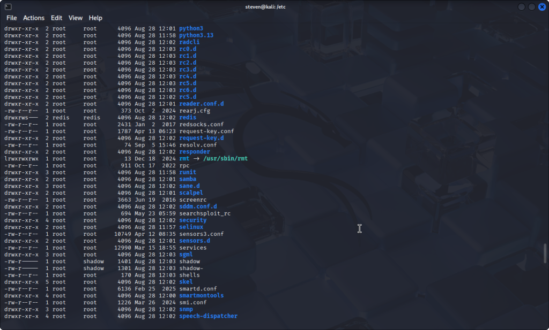Open the Edit menu
This screenshot has height=330, width=549.
[x=56, y=18]
